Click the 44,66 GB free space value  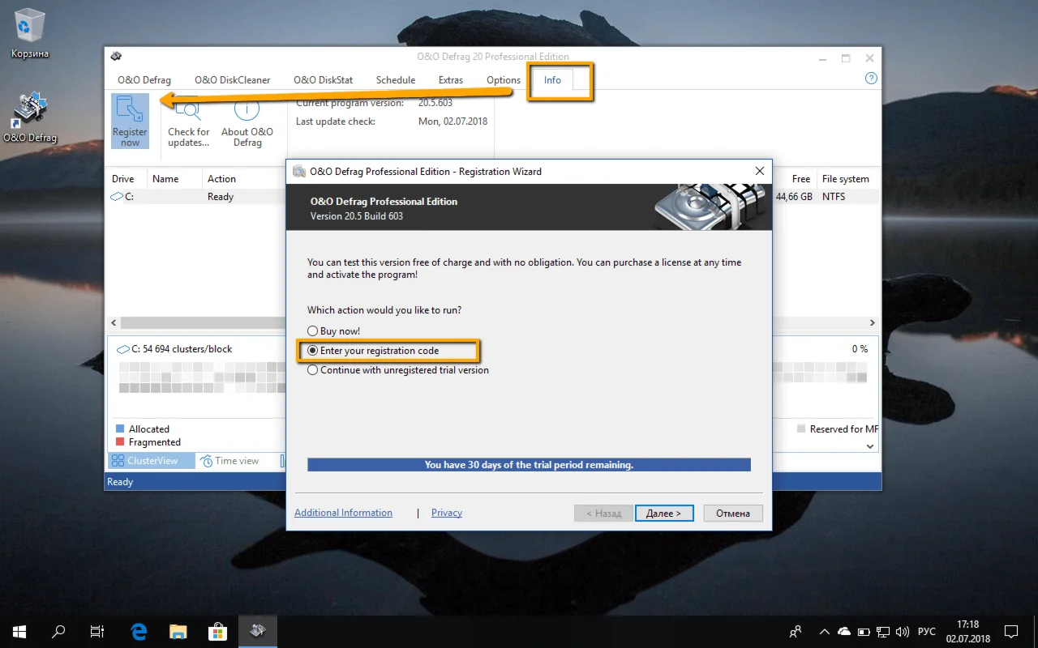tap(794, 197)
